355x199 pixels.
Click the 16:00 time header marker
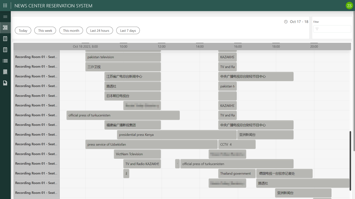238,46
